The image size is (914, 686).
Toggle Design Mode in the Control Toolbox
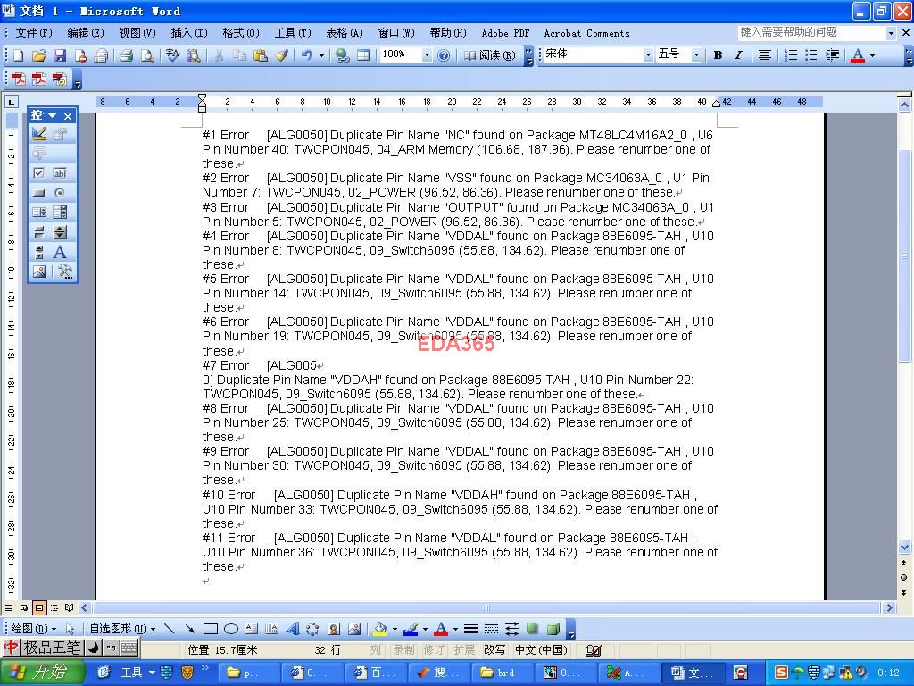pos(39,134)
